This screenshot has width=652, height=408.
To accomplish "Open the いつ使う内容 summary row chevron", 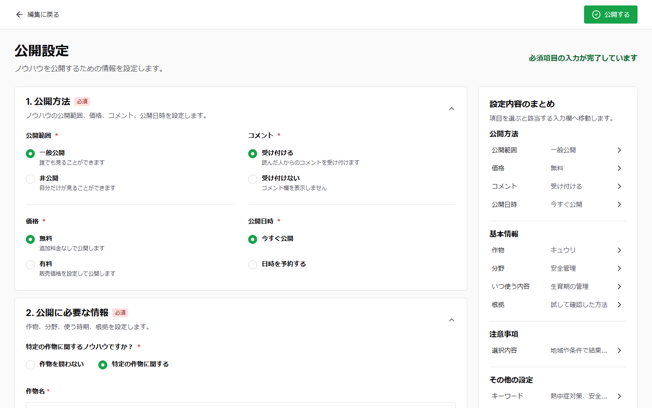I will click(x=619, y=287).
